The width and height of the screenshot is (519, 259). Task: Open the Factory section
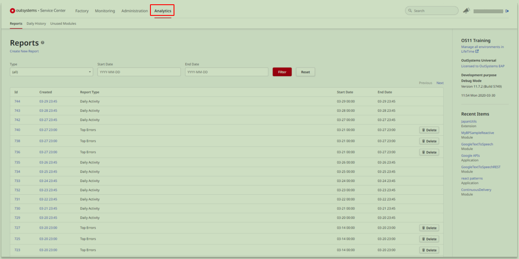point(82,11)
